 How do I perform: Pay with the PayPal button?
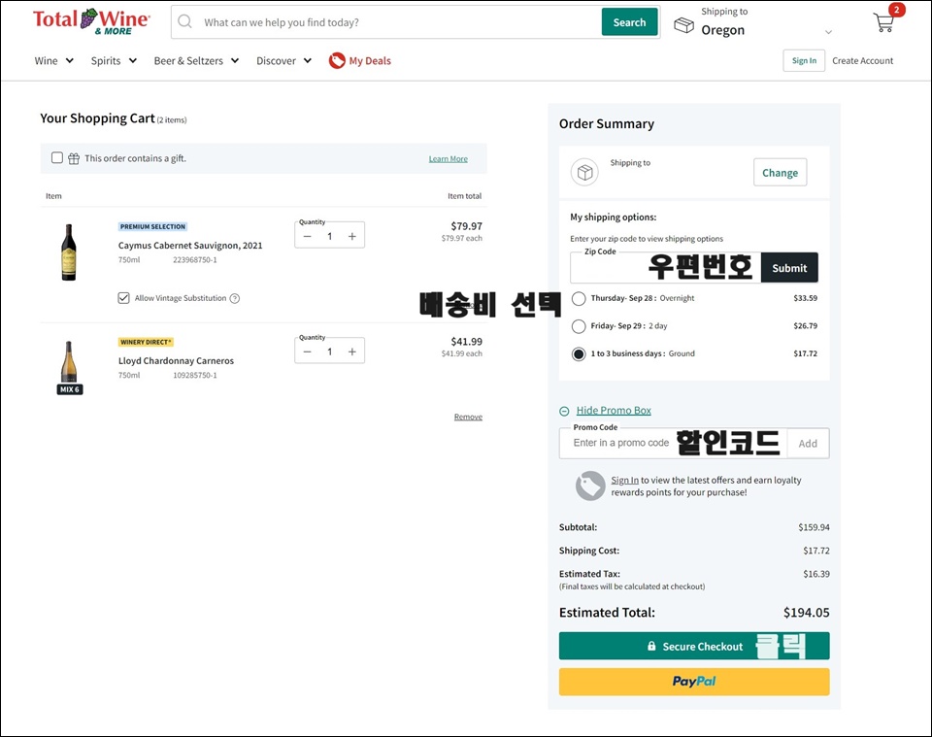coord(694,682)
